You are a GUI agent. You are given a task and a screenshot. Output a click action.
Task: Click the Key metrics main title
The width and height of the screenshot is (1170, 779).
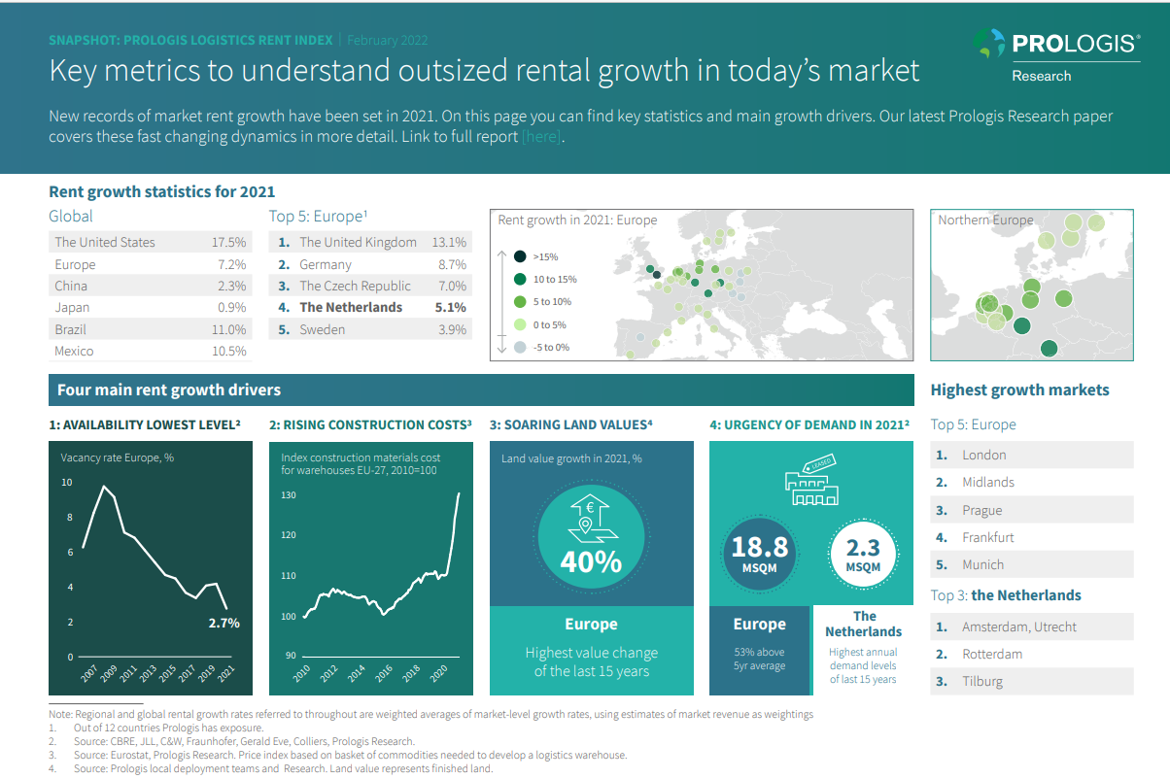[x=484, y=71]
